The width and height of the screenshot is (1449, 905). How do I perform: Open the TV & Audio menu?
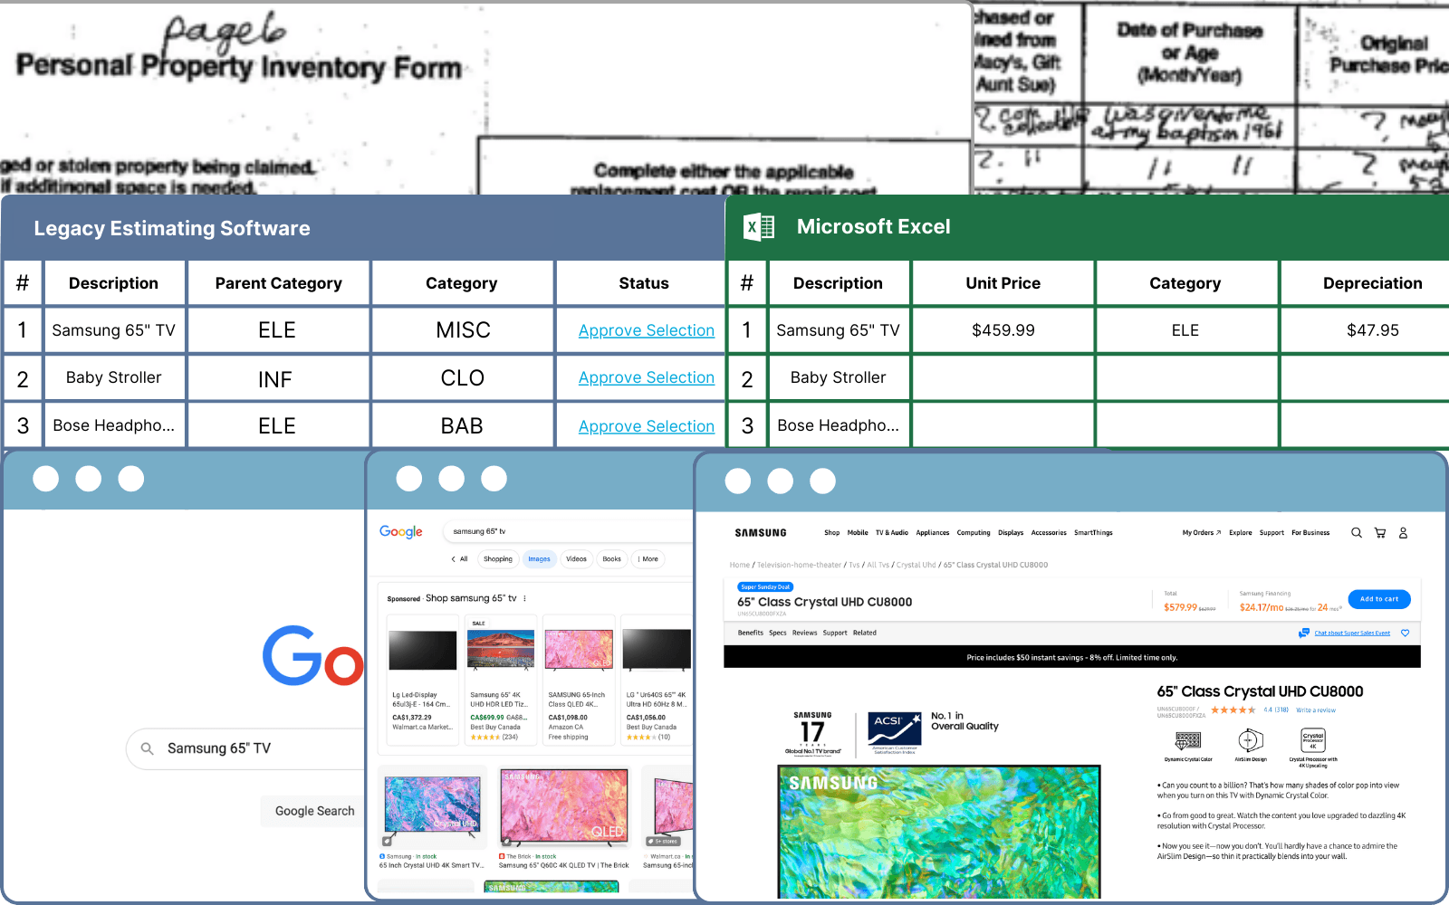pyautogui.click(x=892, y=533)
